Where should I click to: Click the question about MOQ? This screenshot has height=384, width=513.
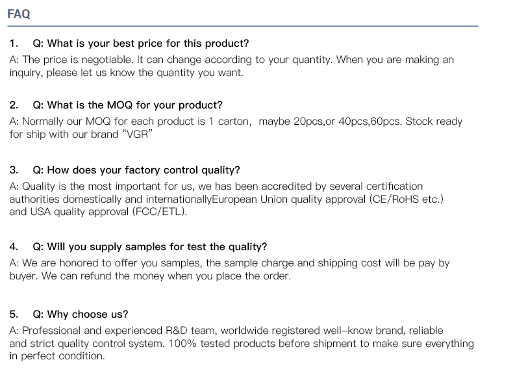click(x=127, y=105)
